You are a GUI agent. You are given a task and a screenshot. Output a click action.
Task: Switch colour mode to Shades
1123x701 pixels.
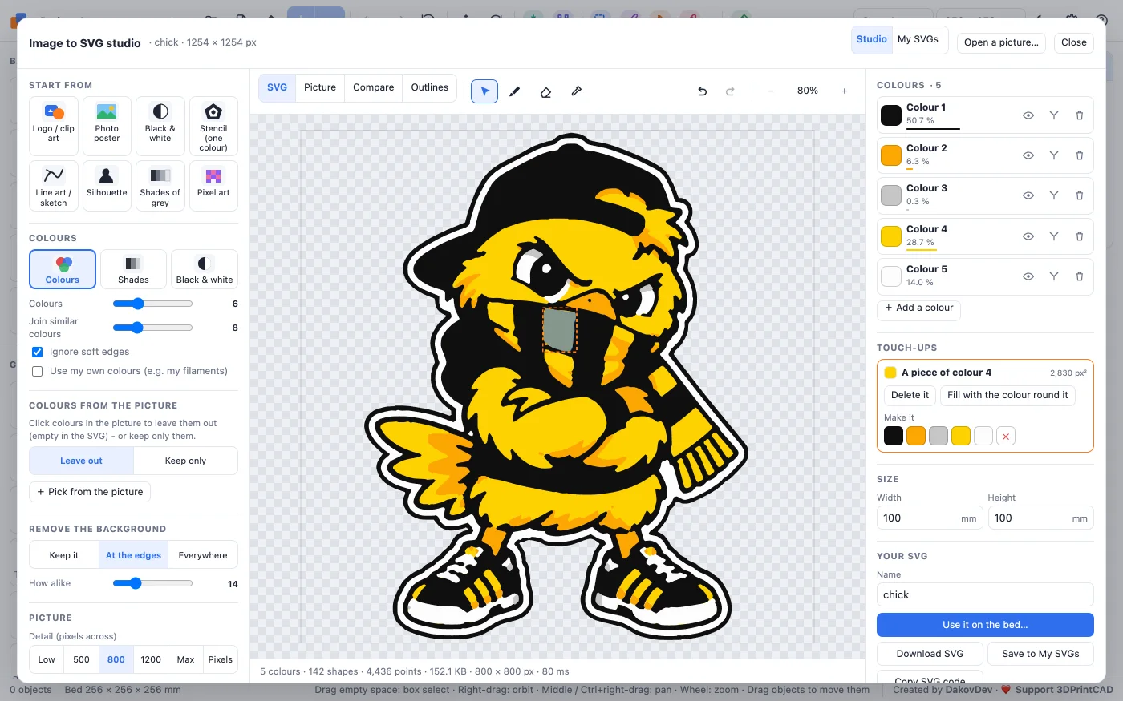[x=133, y=269]
